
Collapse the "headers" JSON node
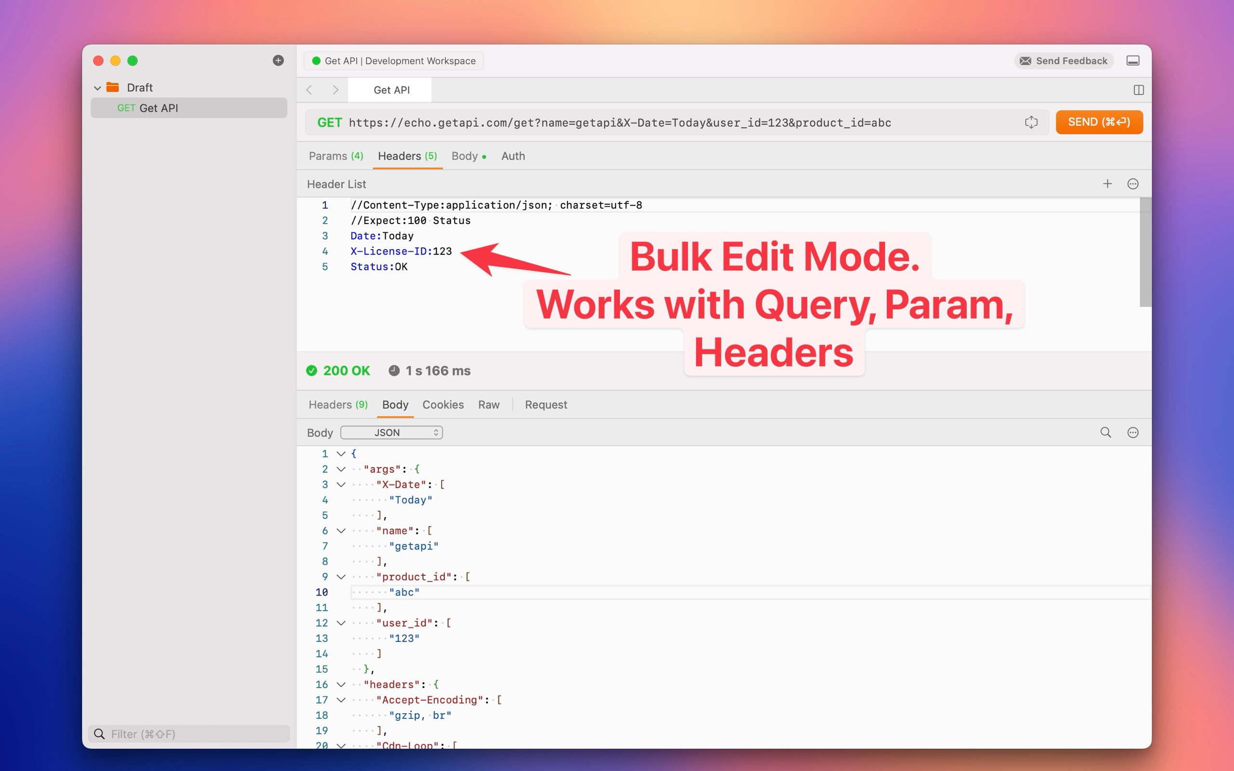341,684
